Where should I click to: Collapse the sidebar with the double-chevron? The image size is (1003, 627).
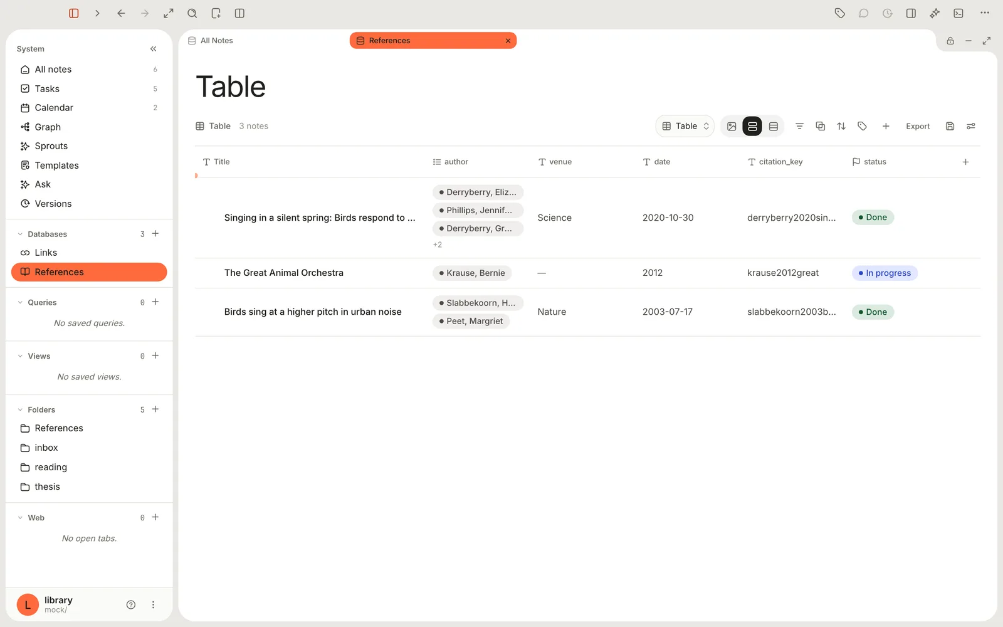[x=154, y=49]
